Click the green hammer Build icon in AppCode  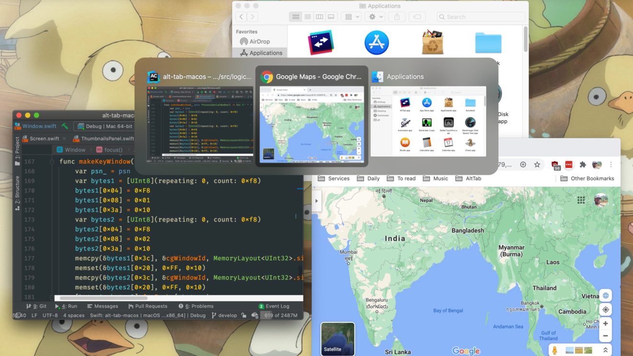65,126
